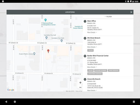
Task: Click the number 1 Main Office badge
Action: coord(85,21)
